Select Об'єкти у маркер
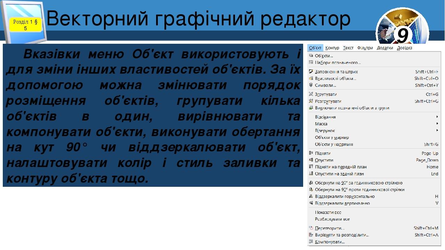The image size is (445, 250). click(332, 137)
